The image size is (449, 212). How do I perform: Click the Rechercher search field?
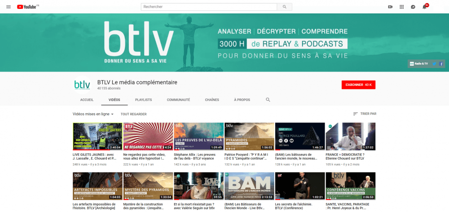(209, 7)
